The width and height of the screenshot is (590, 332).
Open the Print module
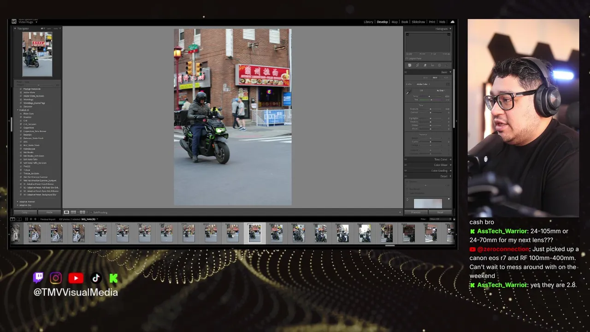(x=432, y=22)
